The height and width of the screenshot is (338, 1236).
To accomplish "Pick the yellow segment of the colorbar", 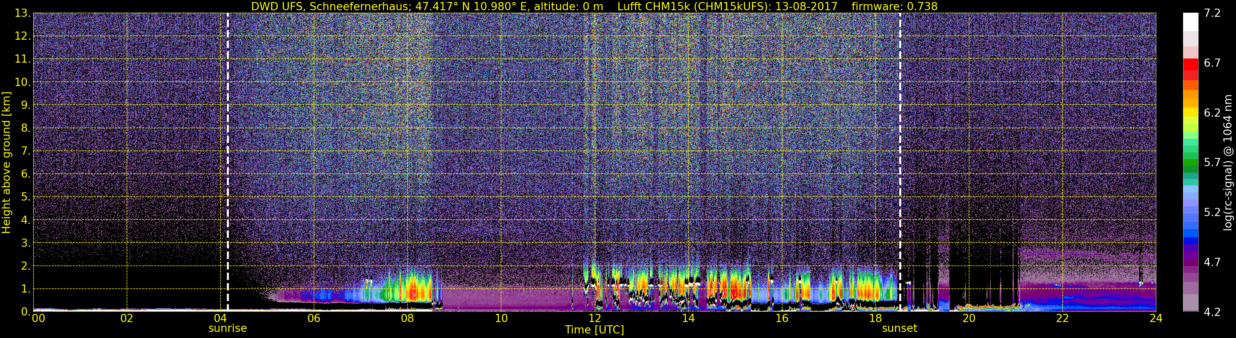I will pyautogui.click(x=1190, y=112).
